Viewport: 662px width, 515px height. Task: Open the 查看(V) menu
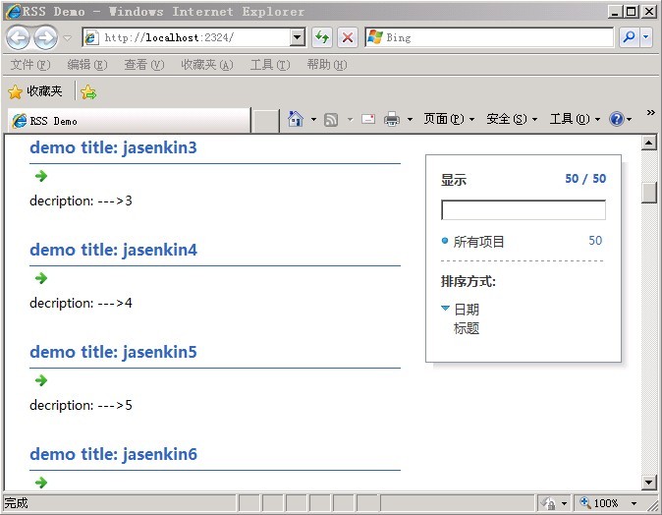coord(144,65)
